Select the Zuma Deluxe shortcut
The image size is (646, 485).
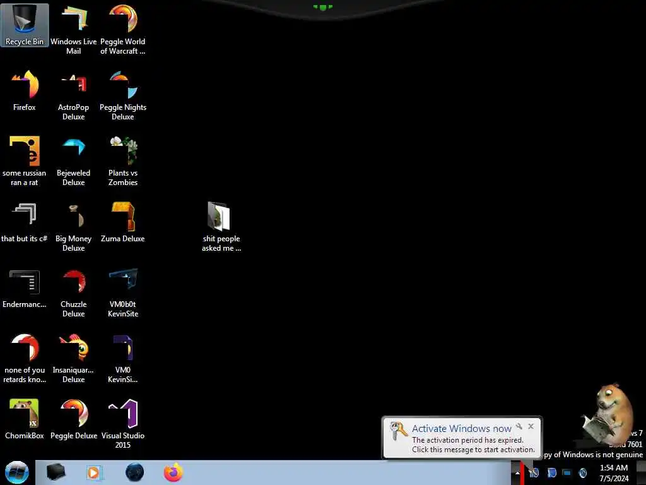click(x=123, y=222)
